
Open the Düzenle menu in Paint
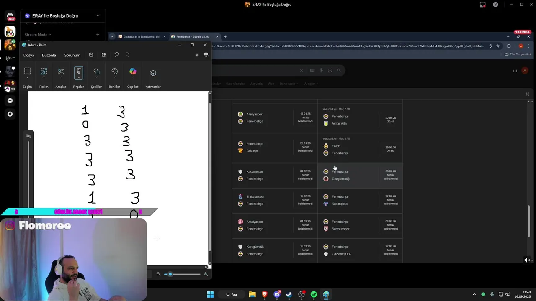(49, 55)
